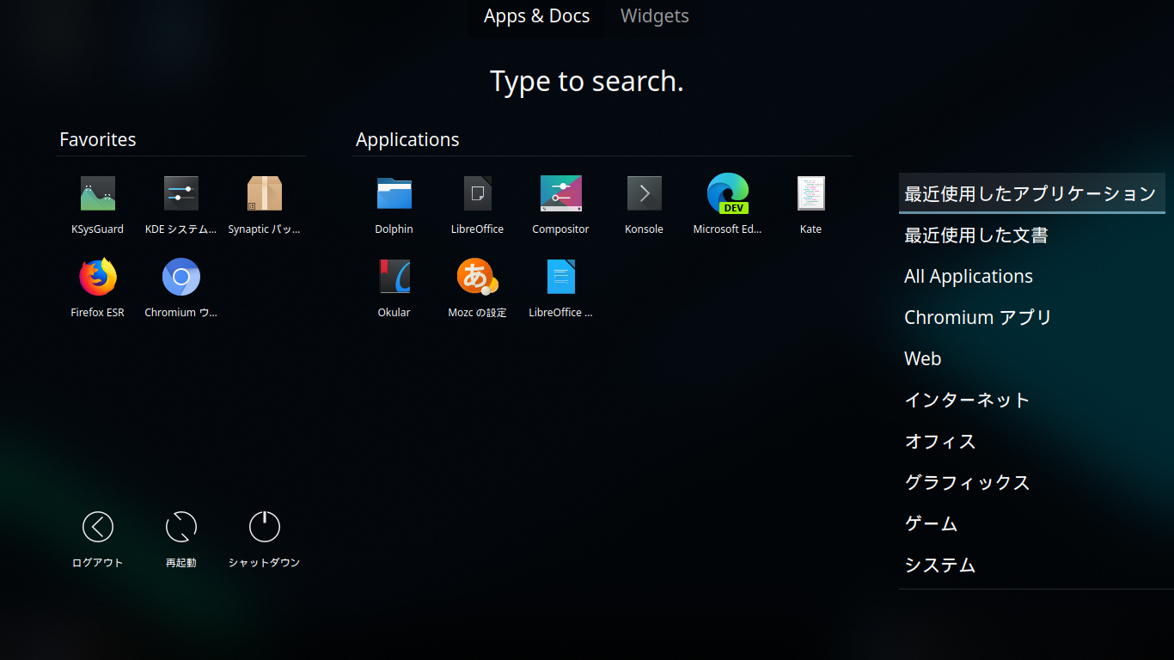Open Microsoft Edge Dev

(x=727, y=205)
